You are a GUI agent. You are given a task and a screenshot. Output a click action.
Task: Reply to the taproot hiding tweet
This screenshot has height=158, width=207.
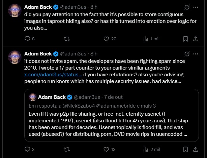[28, 39]
